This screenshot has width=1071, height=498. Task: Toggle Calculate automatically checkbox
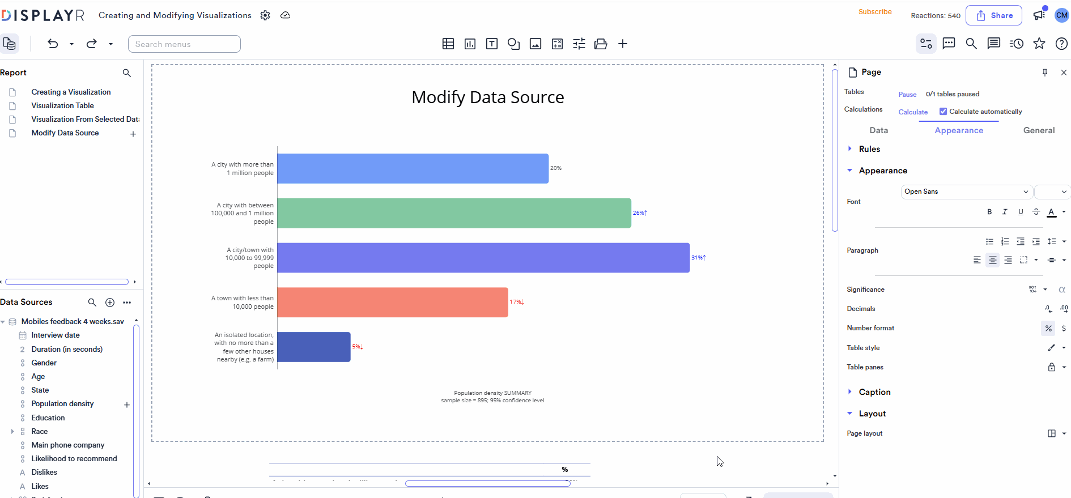[x=943, y=112]
